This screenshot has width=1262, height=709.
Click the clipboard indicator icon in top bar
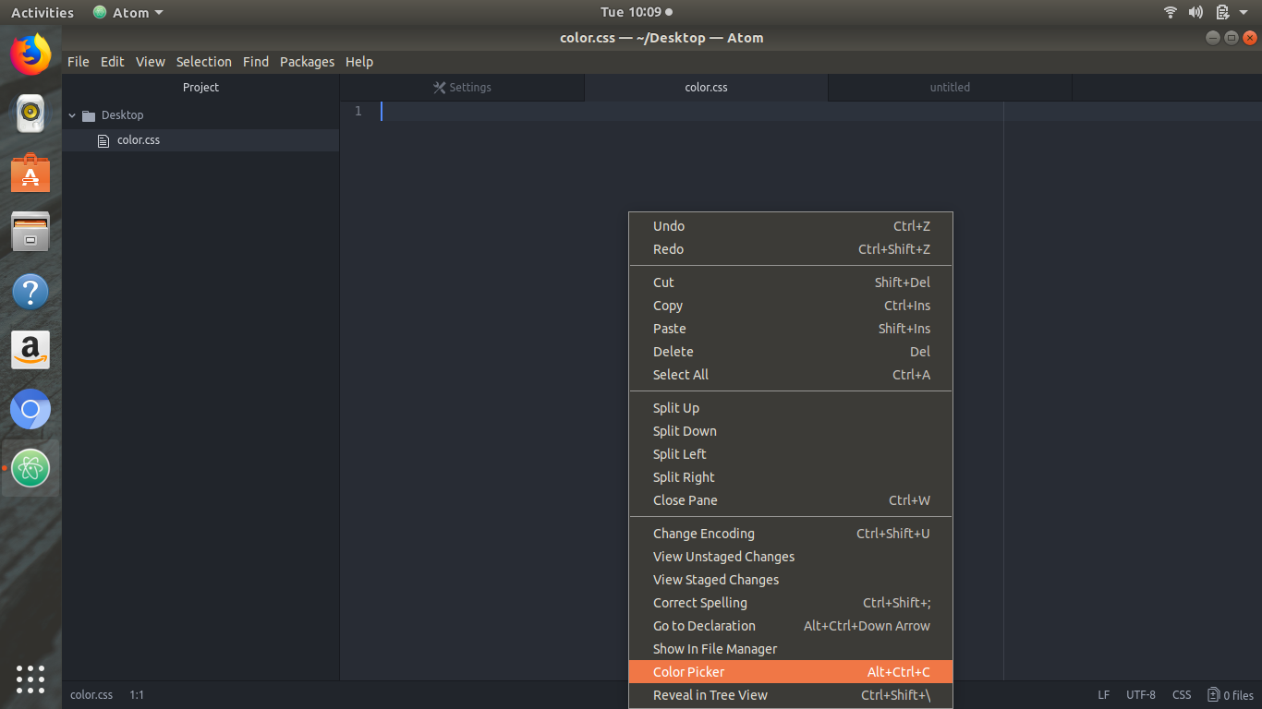click(x=1222, y=12)
